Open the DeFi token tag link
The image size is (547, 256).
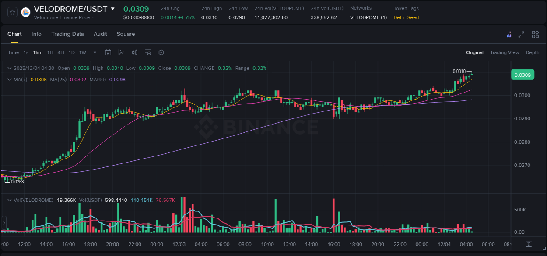tap(400, 17)
